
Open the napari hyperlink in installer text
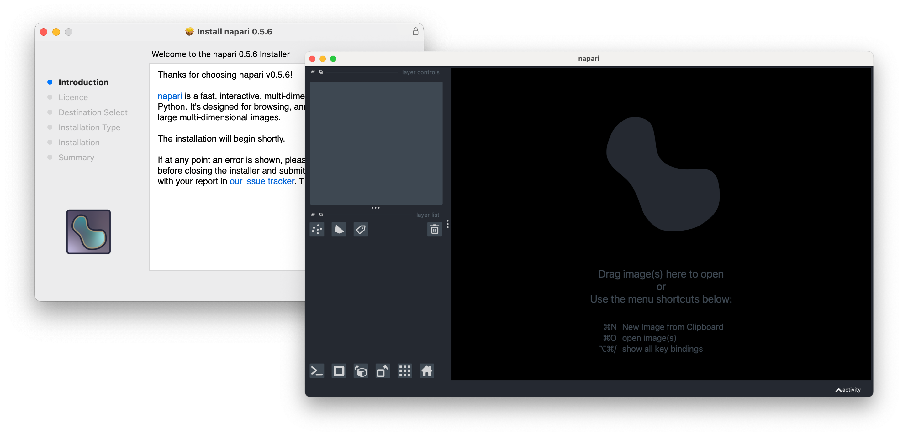pyautogui.click(x=170, y=96)
